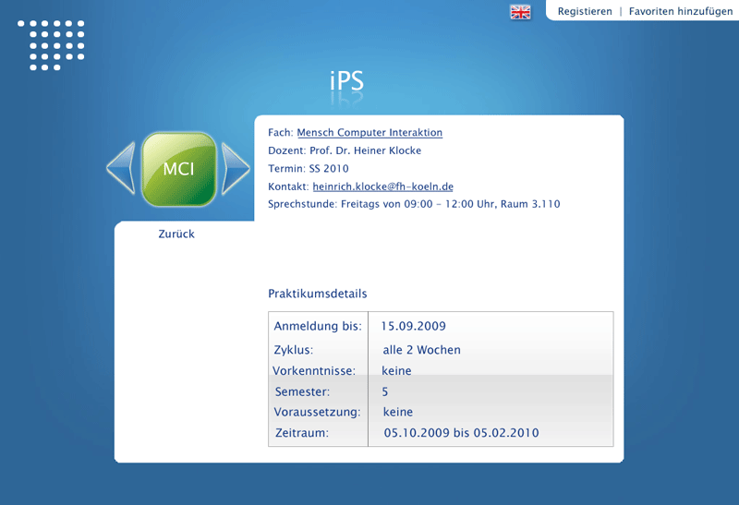This screenshot has height=505, width=739.
Task: Click the Zyklus value alle 2 Wochen
Action: 421,350
